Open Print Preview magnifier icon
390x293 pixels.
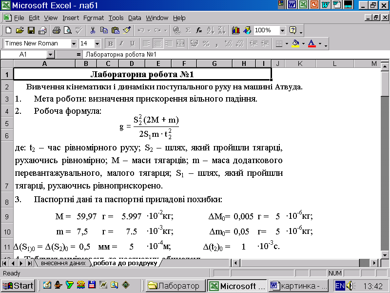click(68, 30)
